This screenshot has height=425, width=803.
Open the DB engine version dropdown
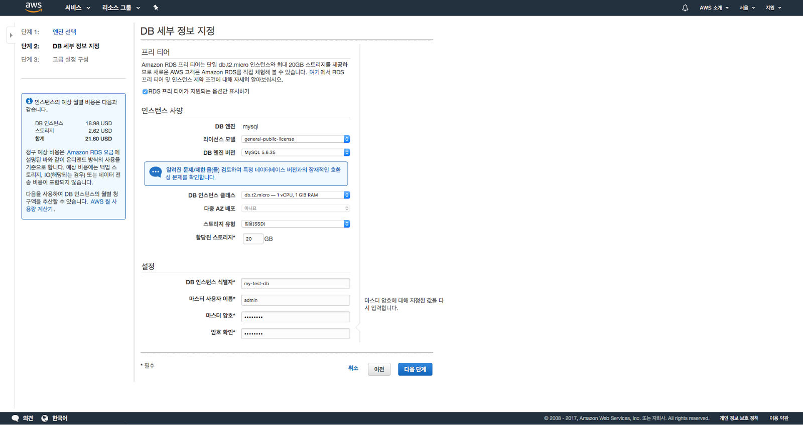[296, 152]
